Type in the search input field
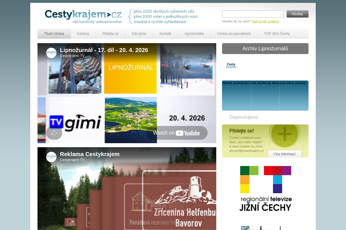Screen dimensions: 346x230 pyautogui.click(x=253, y=14)
